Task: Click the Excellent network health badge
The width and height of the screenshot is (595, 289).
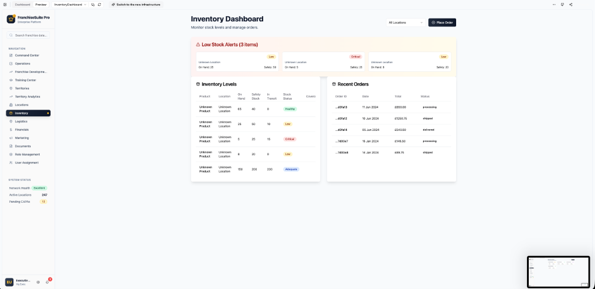Action: (40, 188)
